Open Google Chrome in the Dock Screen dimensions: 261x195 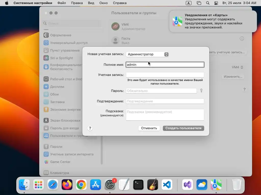(x=81, y=185)
